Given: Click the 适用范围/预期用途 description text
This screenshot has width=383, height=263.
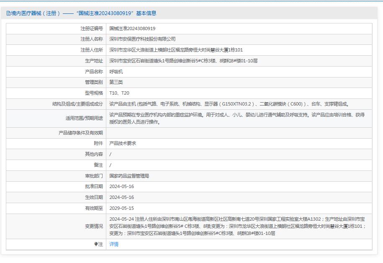Looking at the screenshot, I should coord(236,119).
